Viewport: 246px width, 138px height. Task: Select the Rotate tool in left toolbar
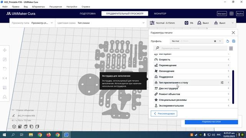click(x=5, y=69)
